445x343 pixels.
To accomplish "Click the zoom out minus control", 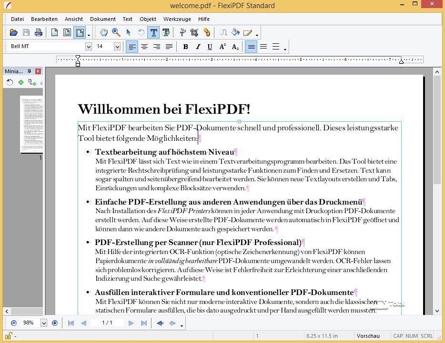I will tap(14, 323).
